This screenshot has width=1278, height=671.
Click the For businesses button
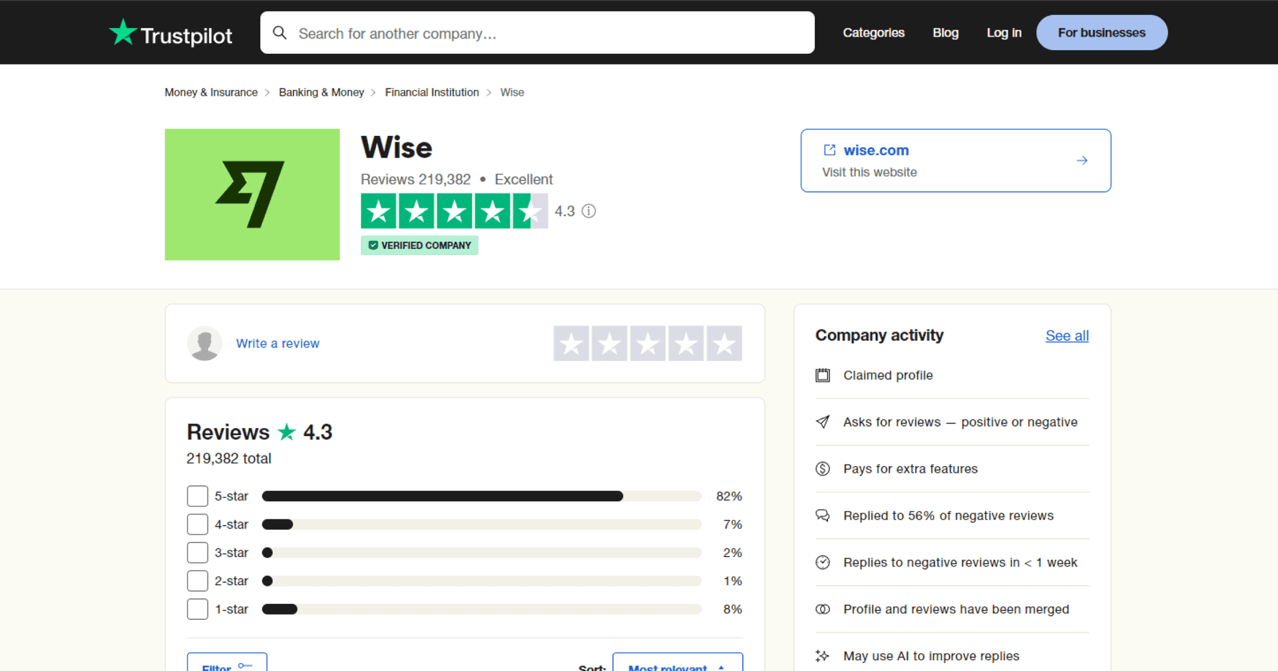coord(1101,32)
